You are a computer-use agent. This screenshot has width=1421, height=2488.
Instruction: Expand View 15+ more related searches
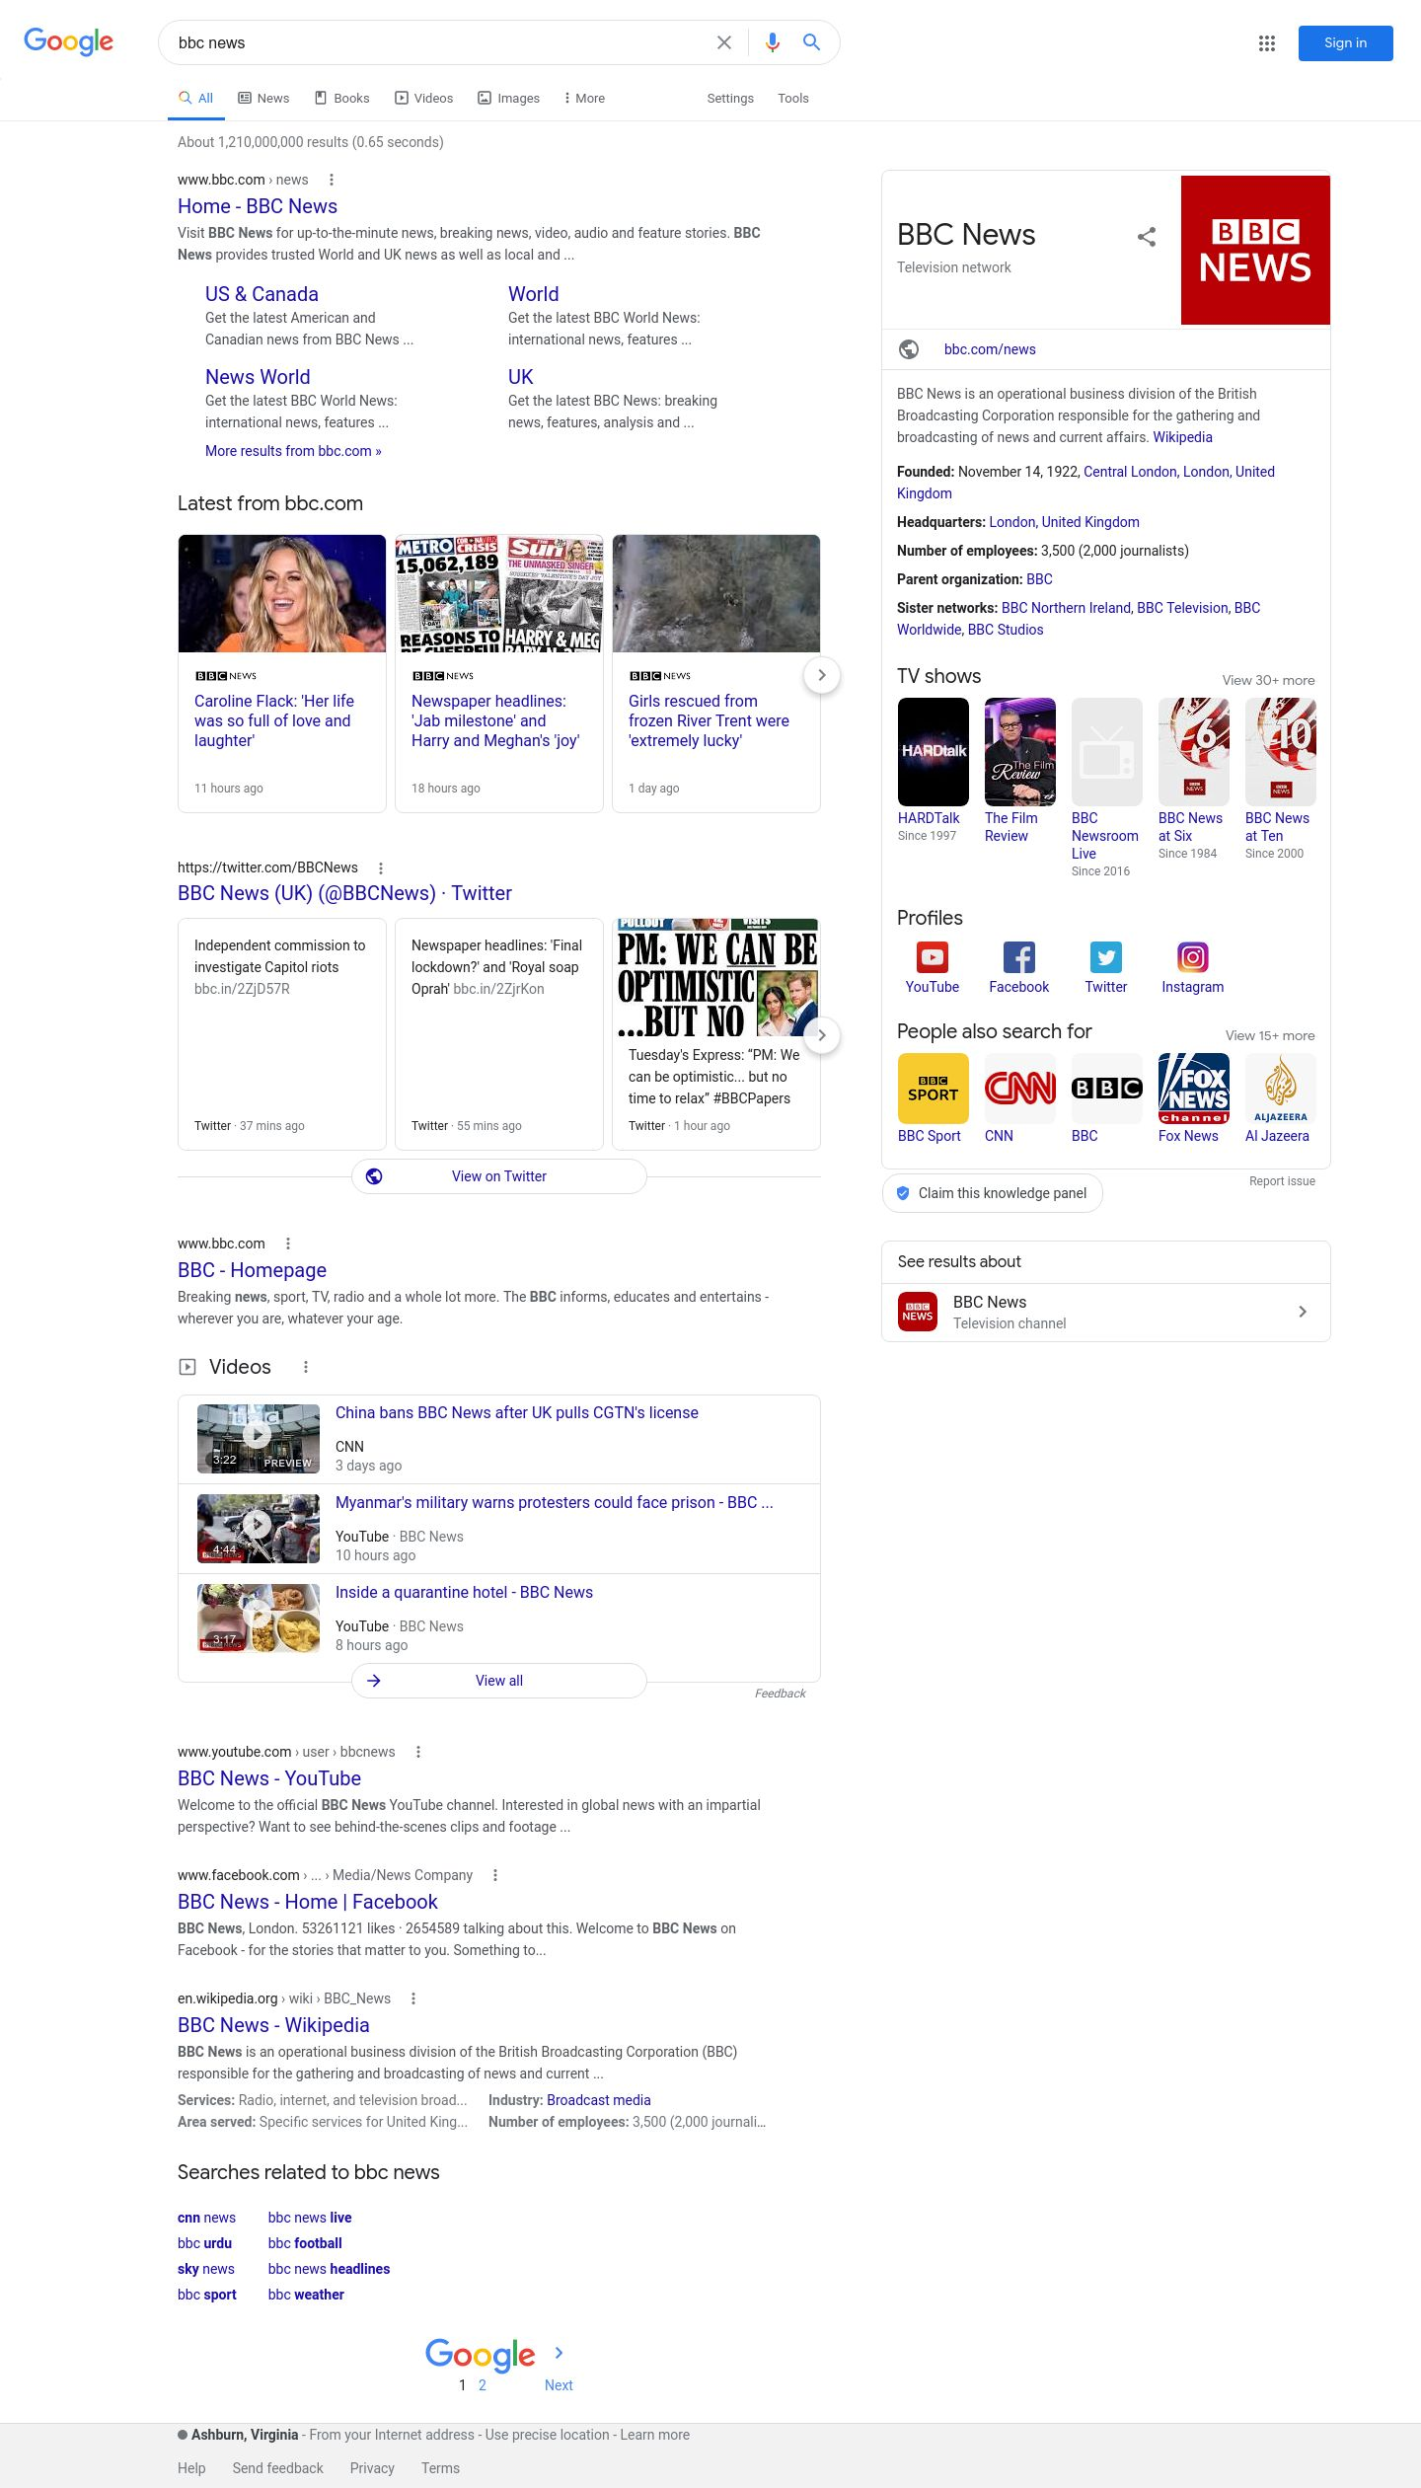[1270, 1035]
